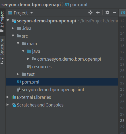Click line number 28 in the gutter

[122, 121]
